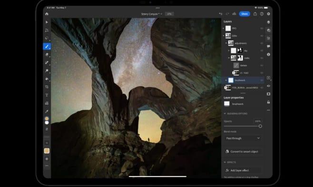Select the Eraser tool
Image resolution: width=313 pixels, height=187 pixels.
click(x=47, y=55)
